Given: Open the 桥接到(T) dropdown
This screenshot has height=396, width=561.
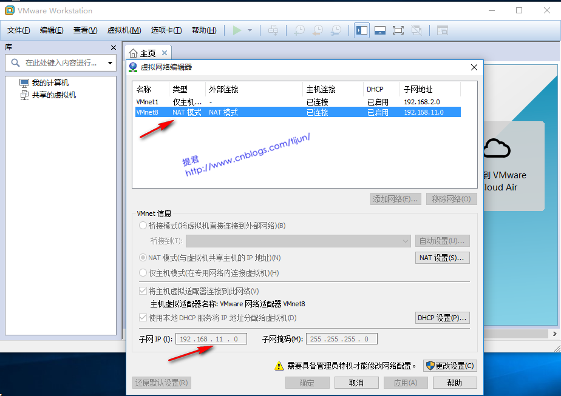Looking at the screenshot, I should [298, 241].
